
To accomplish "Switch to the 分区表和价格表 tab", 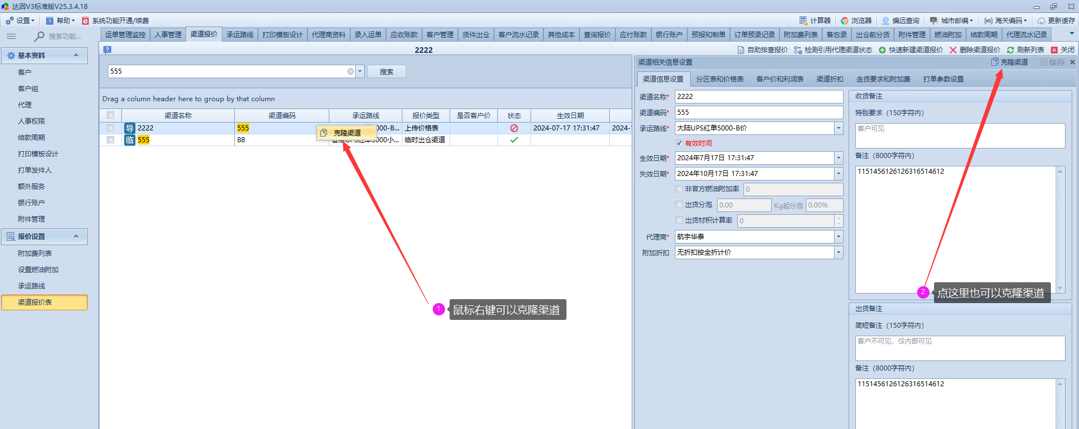I will (x=719, y=79).
